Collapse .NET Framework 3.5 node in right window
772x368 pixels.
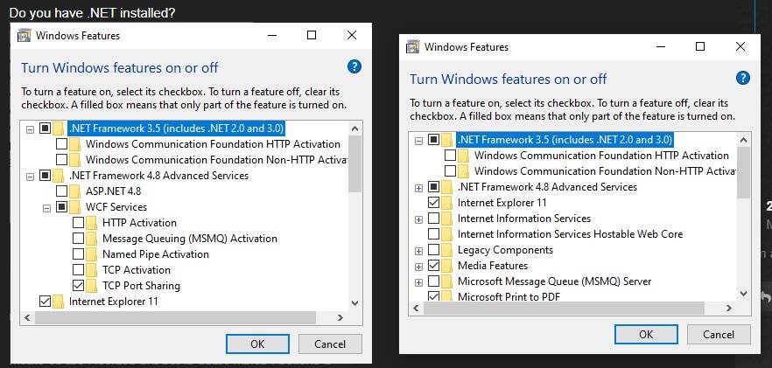click(419, 140)
